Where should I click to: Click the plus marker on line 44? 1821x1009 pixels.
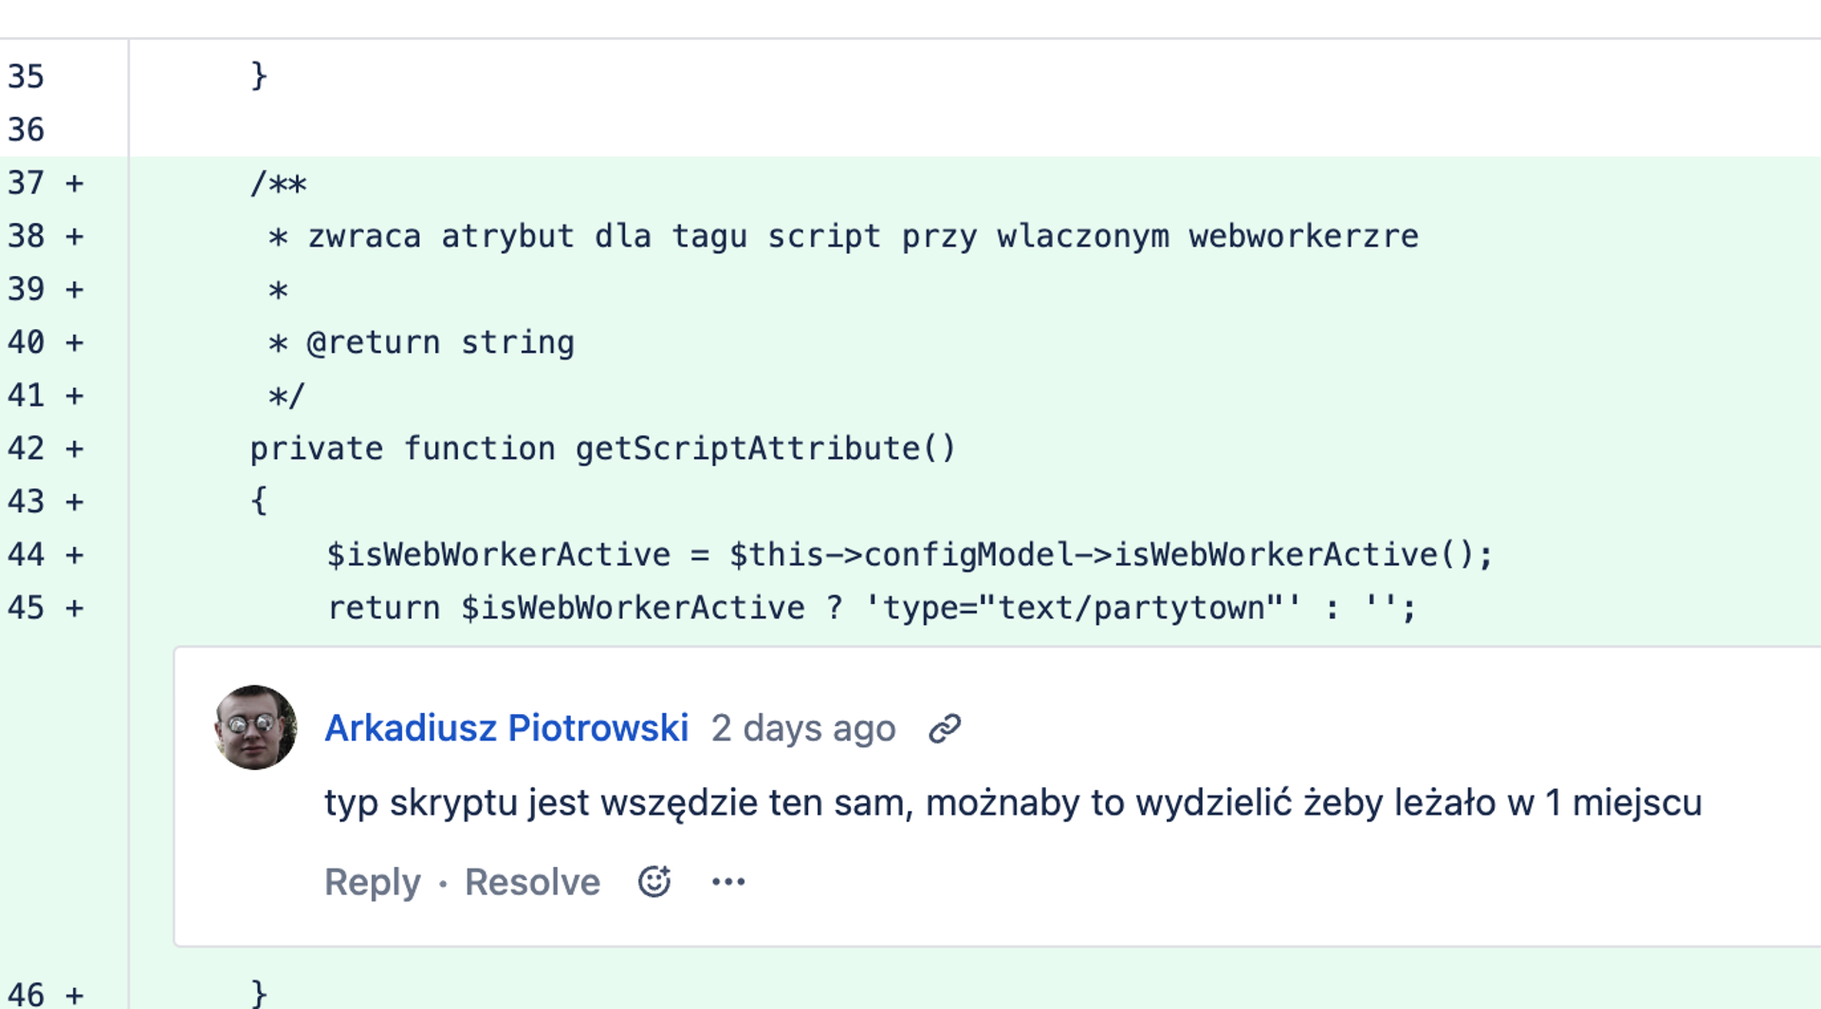75,555
